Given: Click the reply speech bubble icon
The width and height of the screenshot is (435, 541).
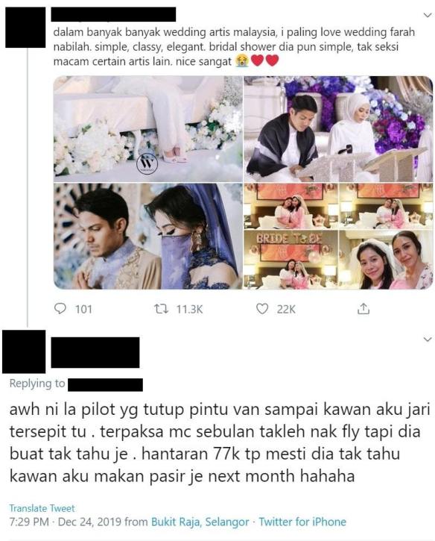Looking at the screenshot, I should [60, 308].
